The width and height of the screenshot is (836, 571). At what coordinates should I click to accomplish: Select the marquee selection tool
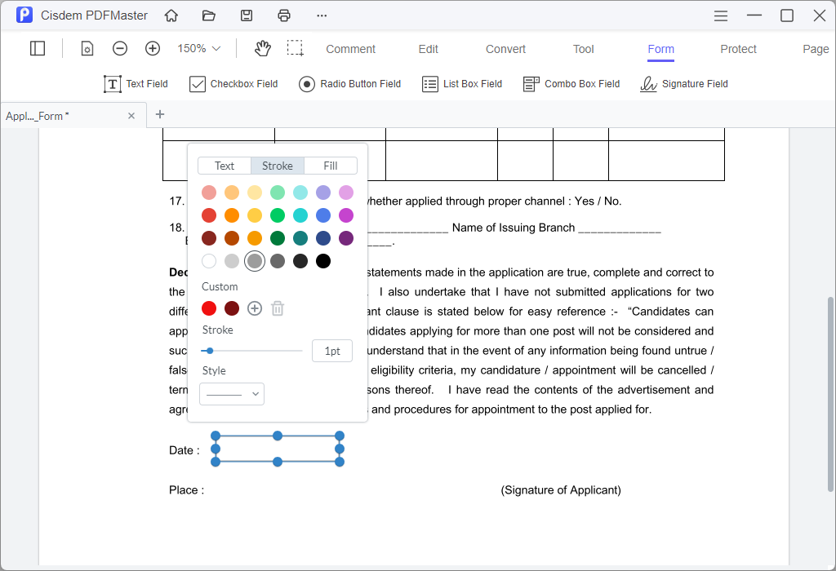pos(295,48)
